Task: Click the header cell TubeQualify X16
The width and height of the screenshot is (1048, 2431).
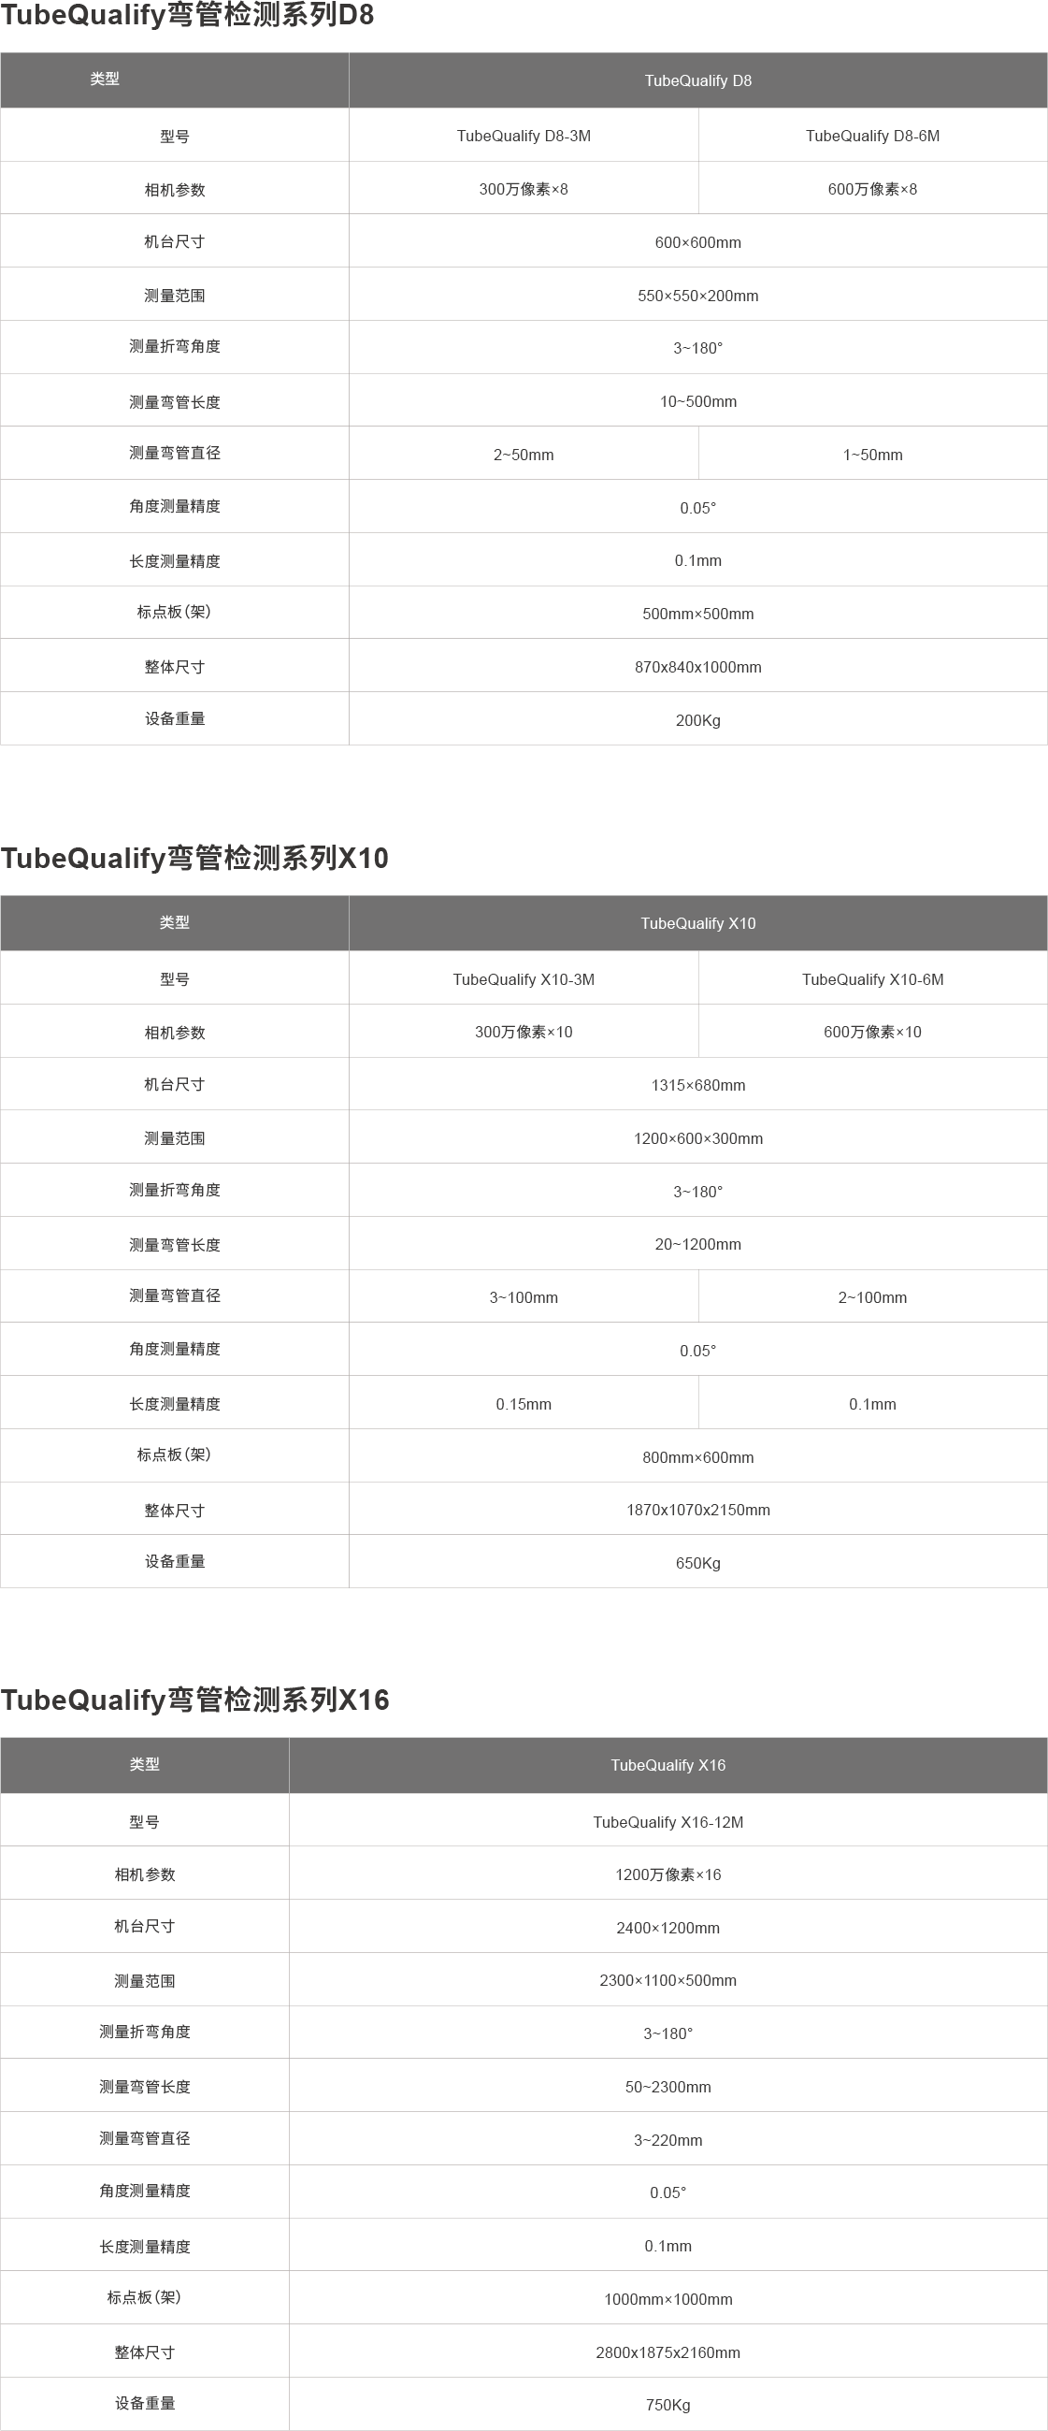Action: coord(668,1766)
